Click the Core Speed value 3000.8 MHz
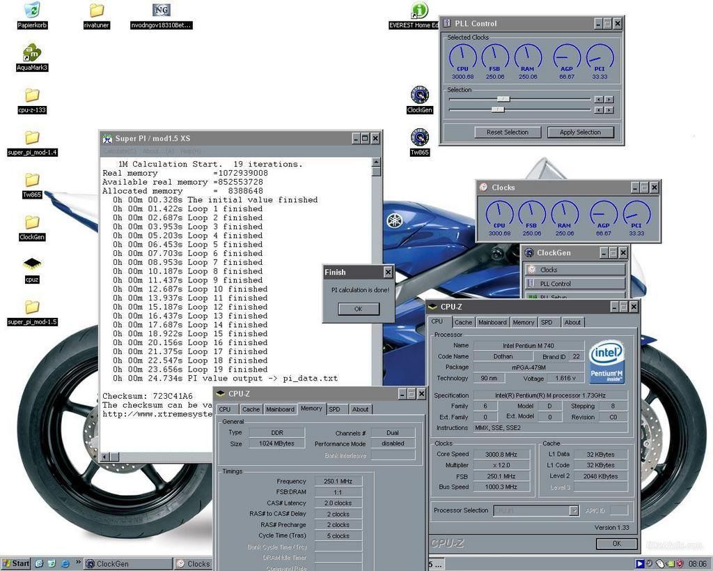The image size is (713, 571). [x=501, y=454]
